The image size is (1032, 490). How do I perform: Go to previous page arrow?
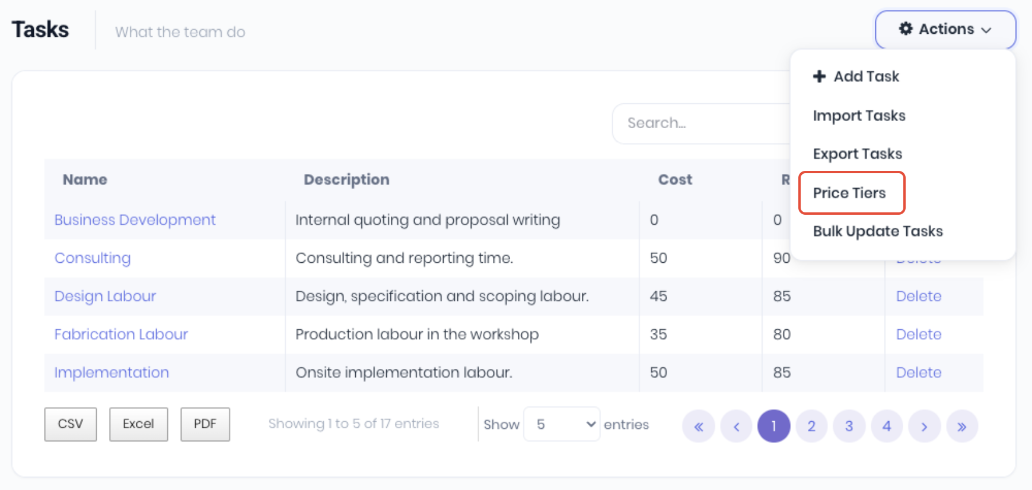coord(736,427)
